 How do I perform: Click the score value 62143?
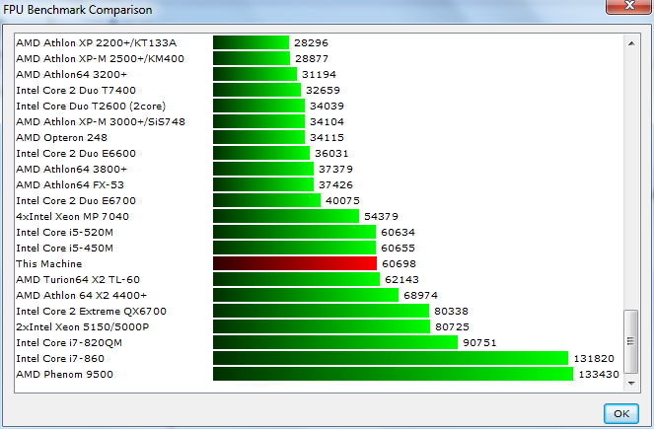[x=402, y=279]
